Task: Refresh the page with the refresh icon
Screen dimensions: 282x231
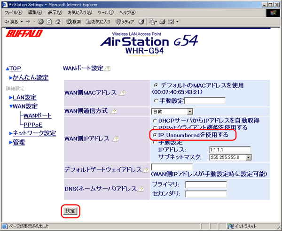Action: (49, 22)
